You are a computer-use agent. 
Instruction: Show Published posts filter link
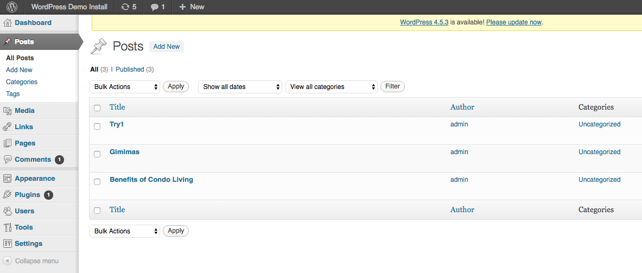click(130, 69)
